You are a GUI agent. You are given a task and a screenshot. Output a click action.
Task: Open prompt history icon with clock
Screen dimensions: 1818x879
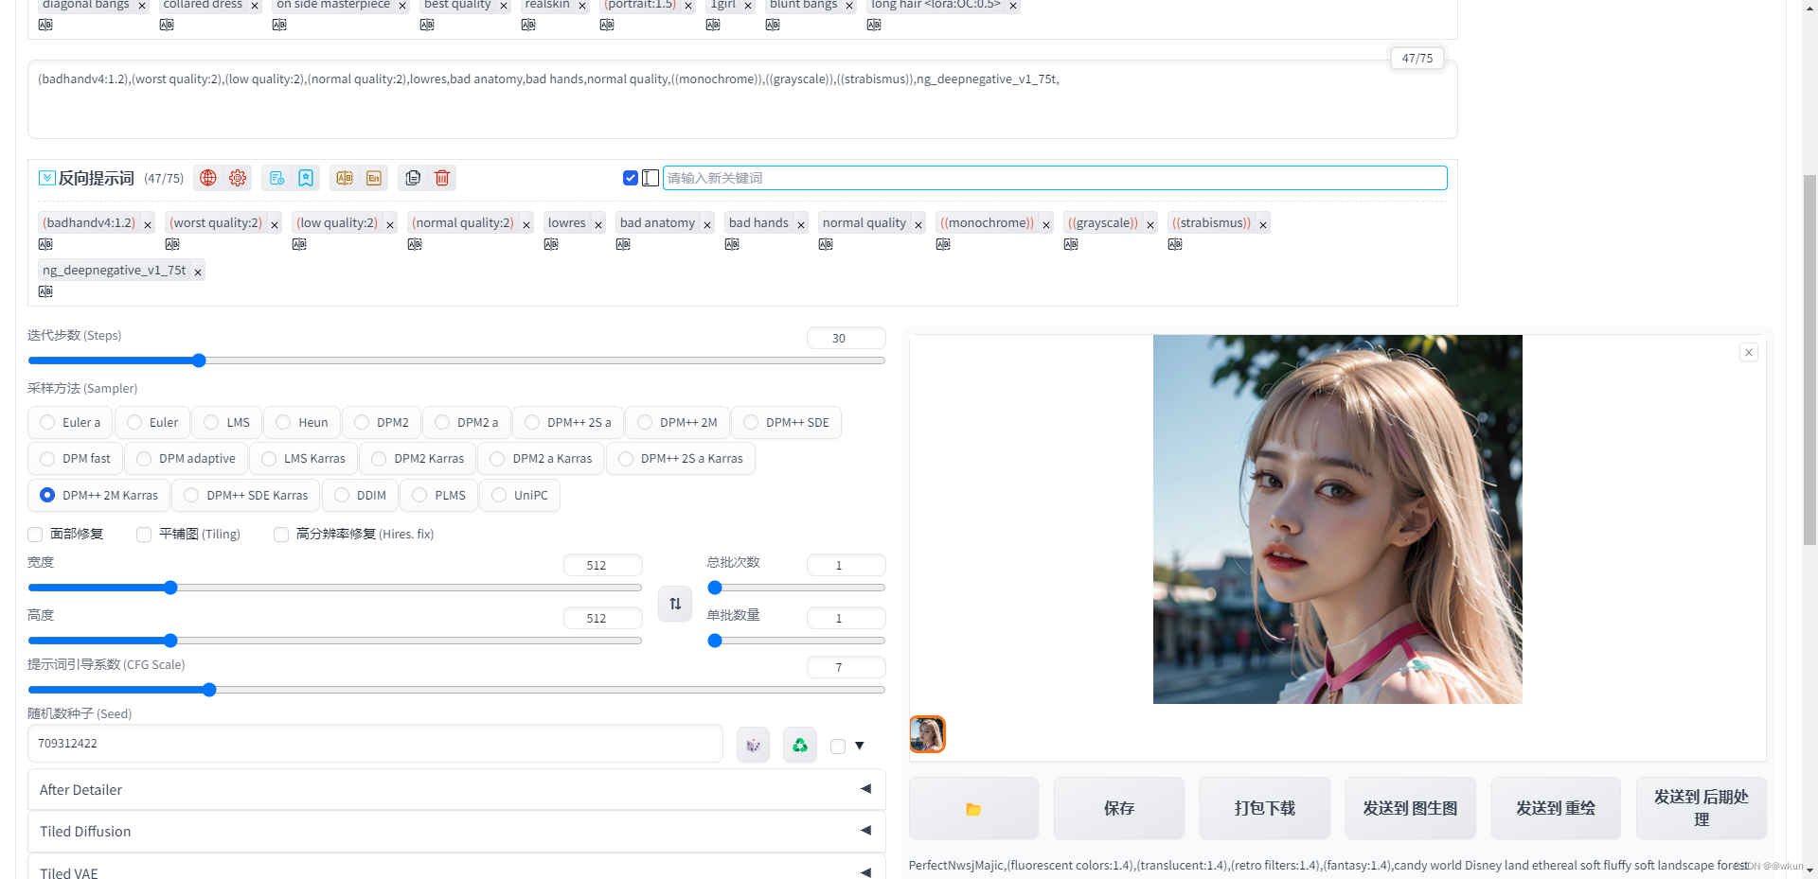(276, 178)
